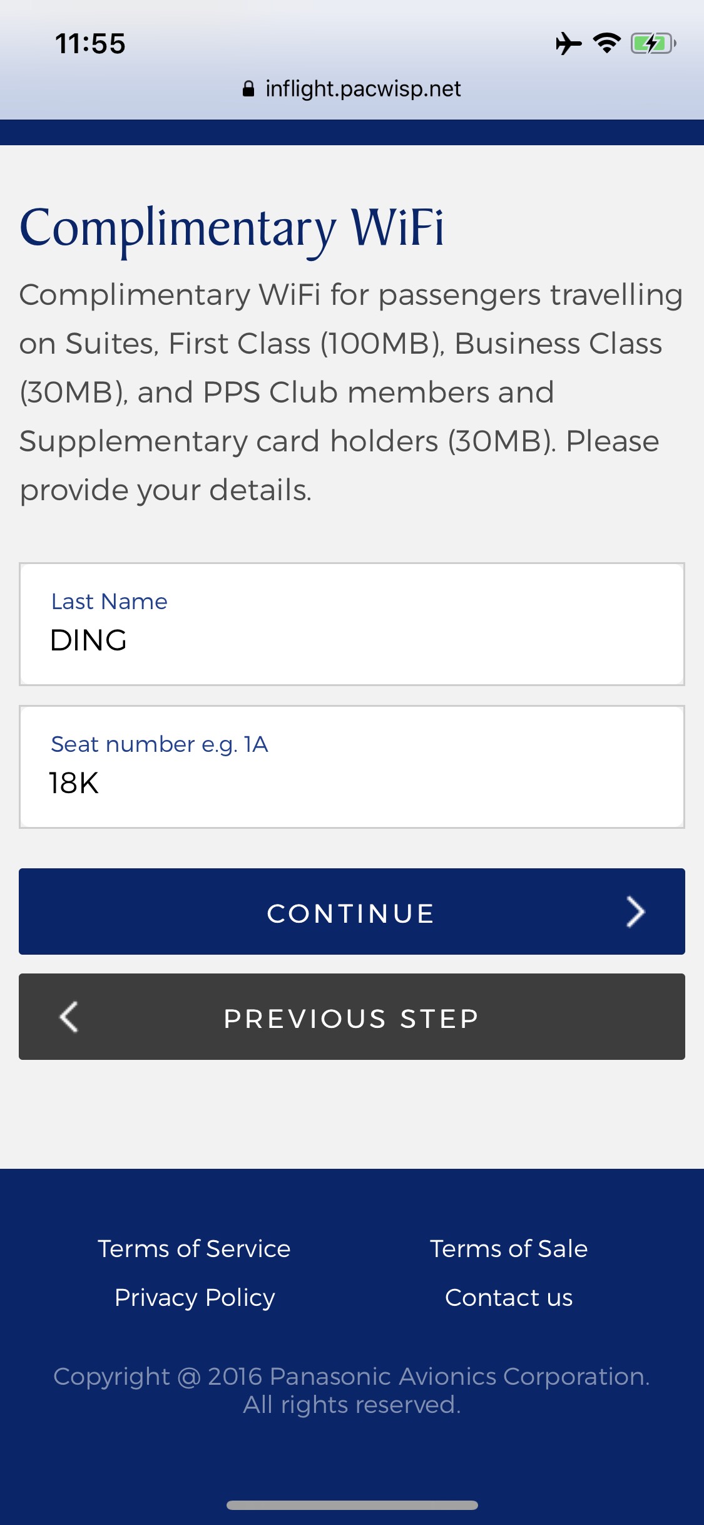Open the Privacy Policy link

click(x=195, y=1298)
